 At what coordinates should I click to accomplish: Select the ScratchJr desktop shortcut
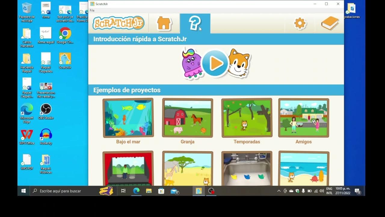point(65,61)
